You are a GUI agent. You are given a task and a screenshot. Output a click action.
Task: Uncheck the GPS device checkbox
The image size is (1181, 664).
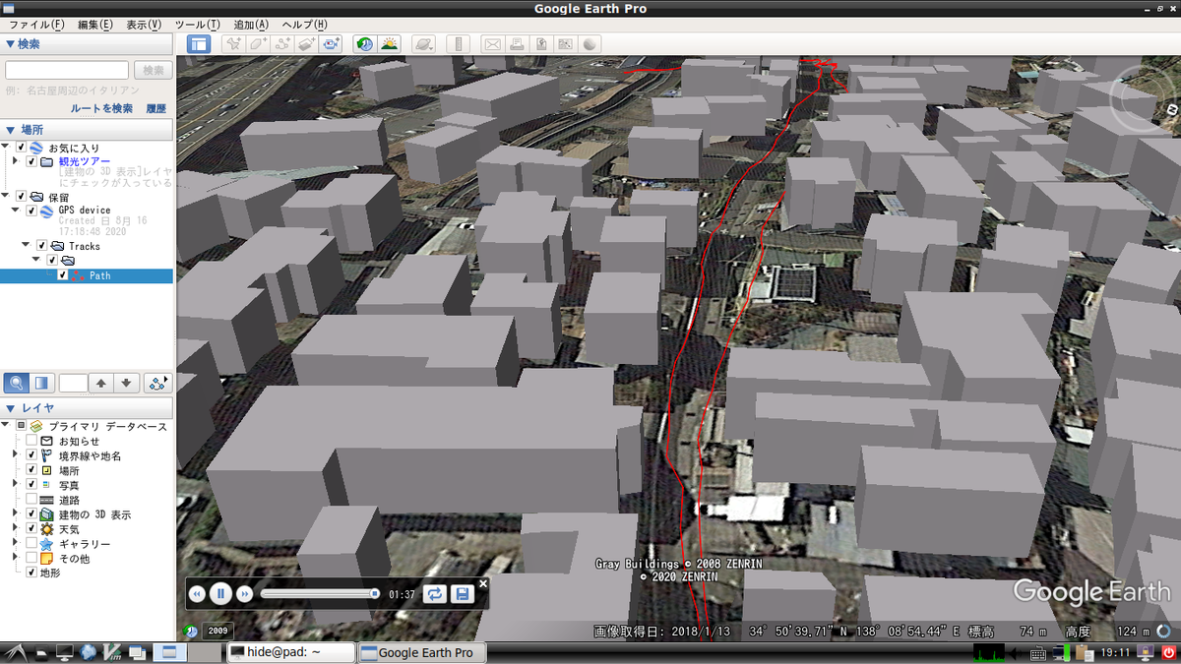[x=31, y=211]
